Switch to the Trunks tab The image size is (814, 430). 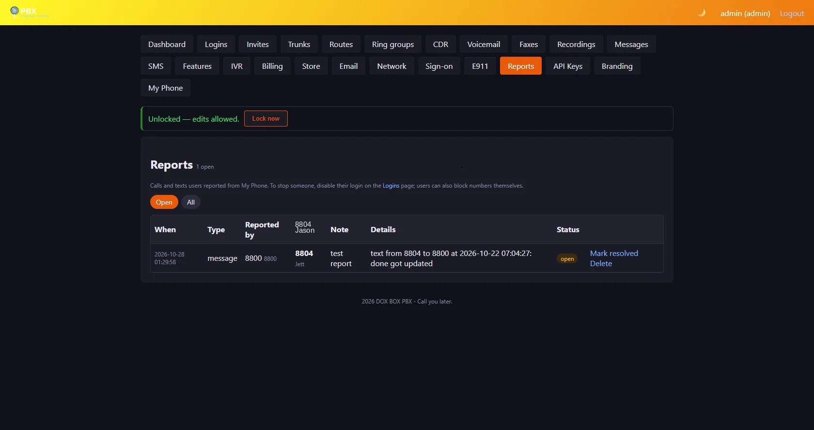[299, 44]
